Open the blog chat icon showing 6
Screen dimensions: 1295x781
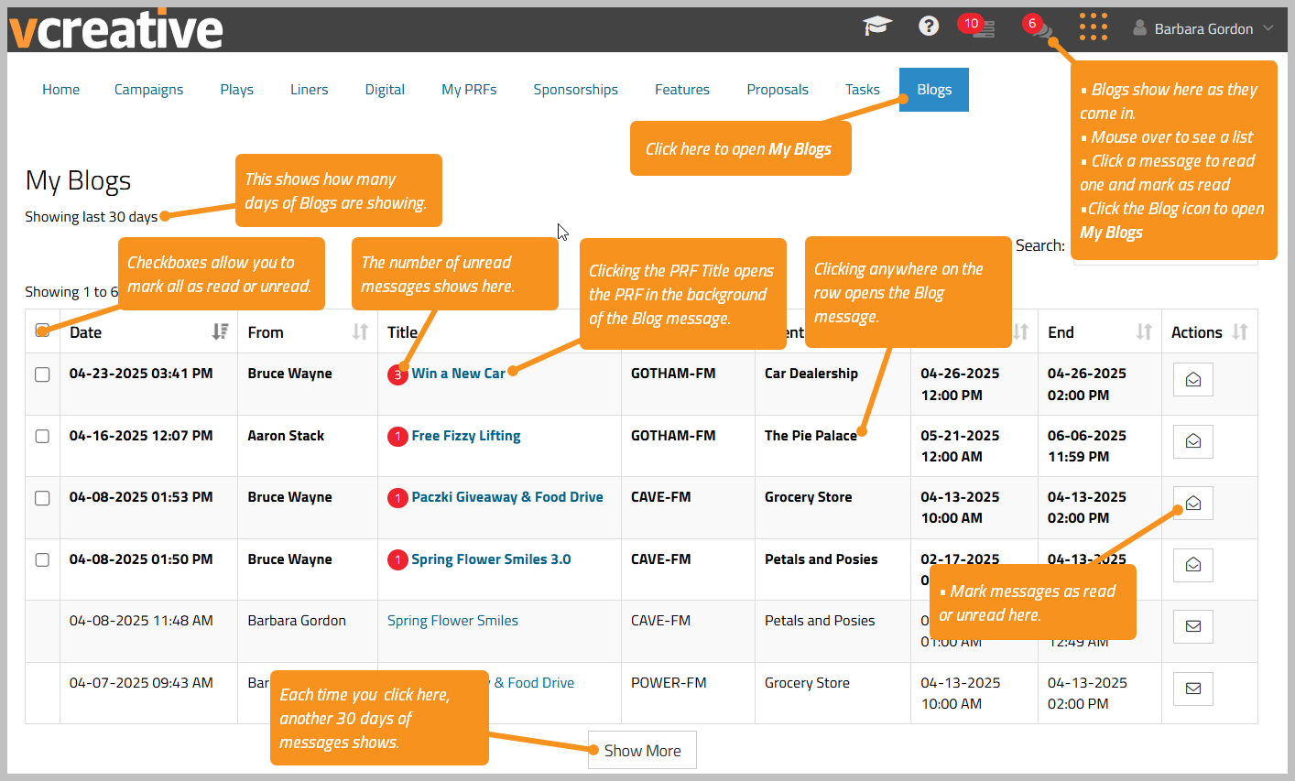[1038, 27]
